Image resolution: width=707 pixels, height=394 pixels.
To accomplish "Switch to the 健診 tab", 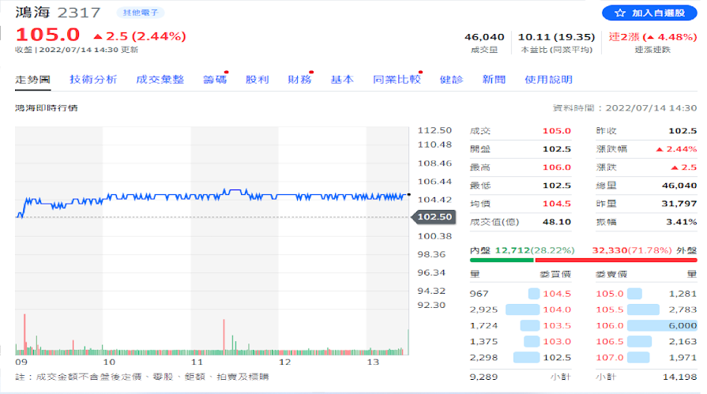I will coord(451,80).
